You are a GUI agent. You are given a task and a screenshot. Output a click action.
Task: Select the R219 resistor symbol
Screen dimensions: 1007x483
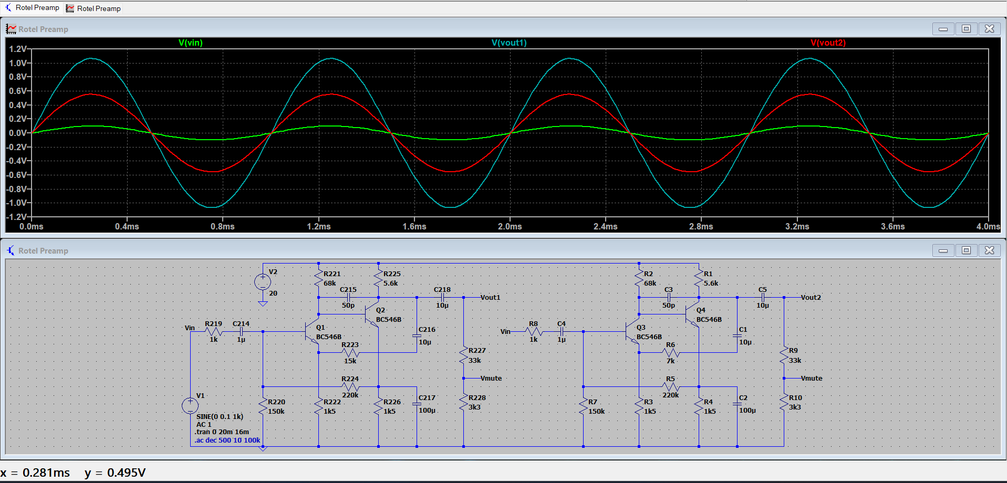(x=214, y=332)
